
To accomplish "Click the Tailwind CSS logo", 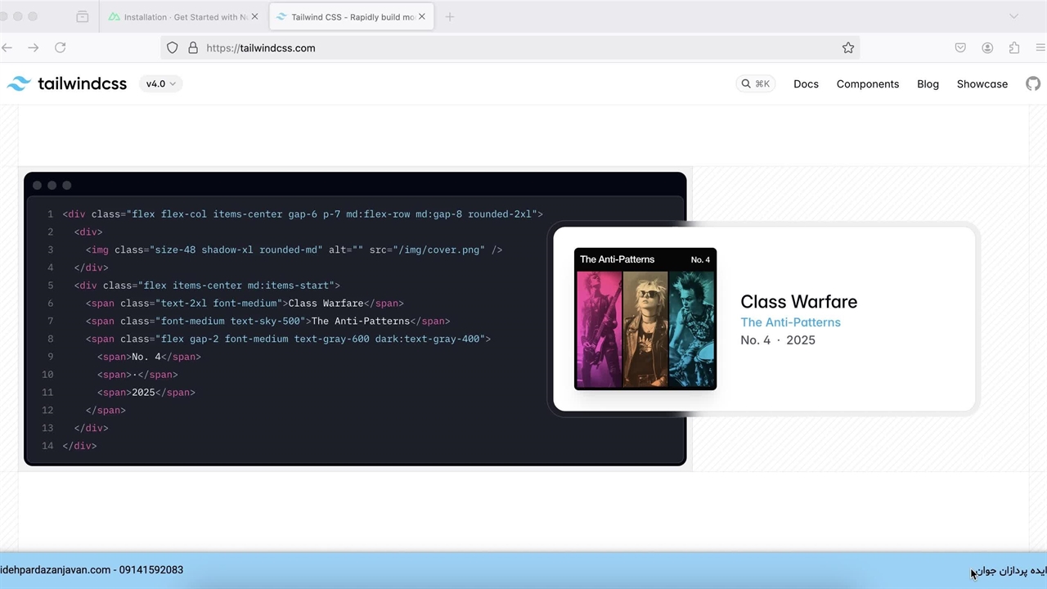I will pos(67,83).
